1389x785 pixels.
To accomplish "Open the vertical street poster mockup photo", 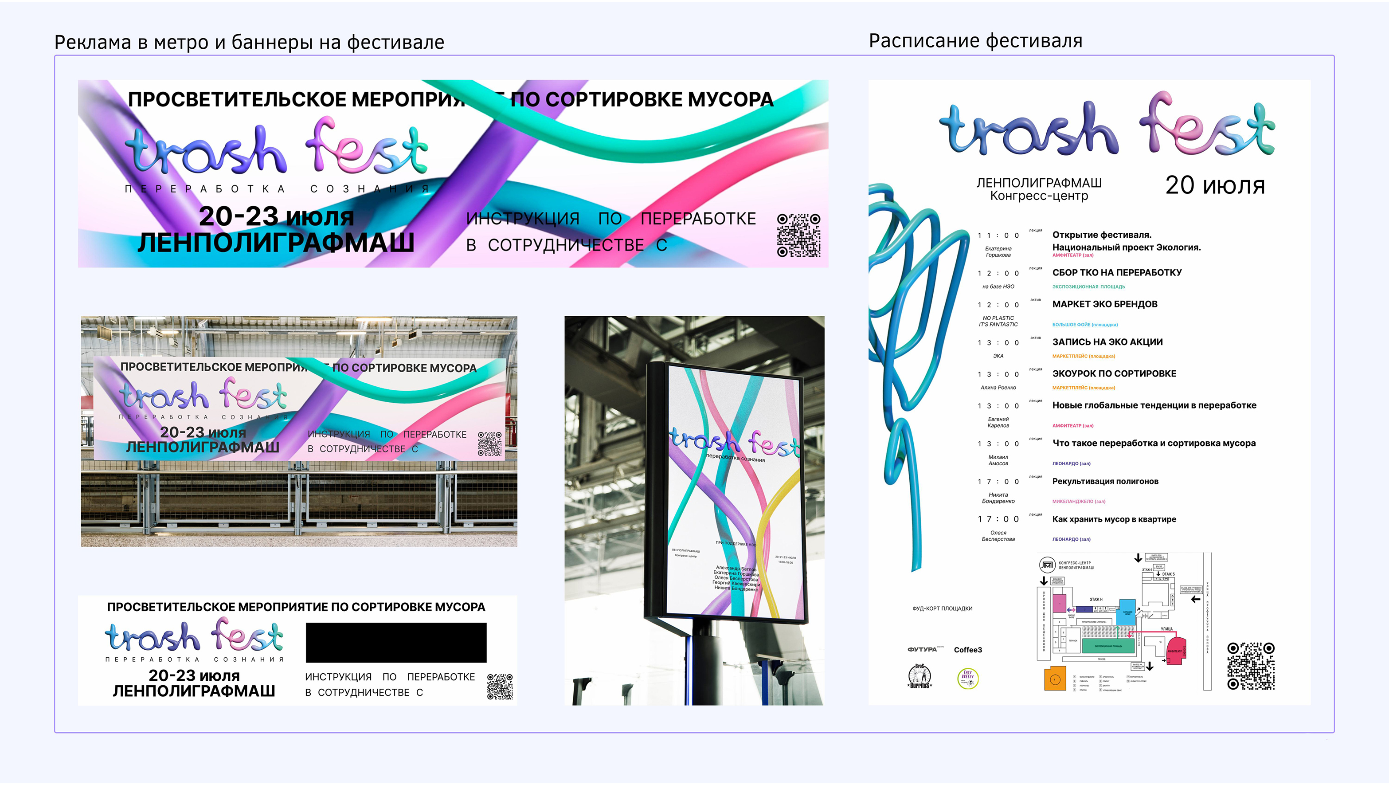I will pos(694,510).
